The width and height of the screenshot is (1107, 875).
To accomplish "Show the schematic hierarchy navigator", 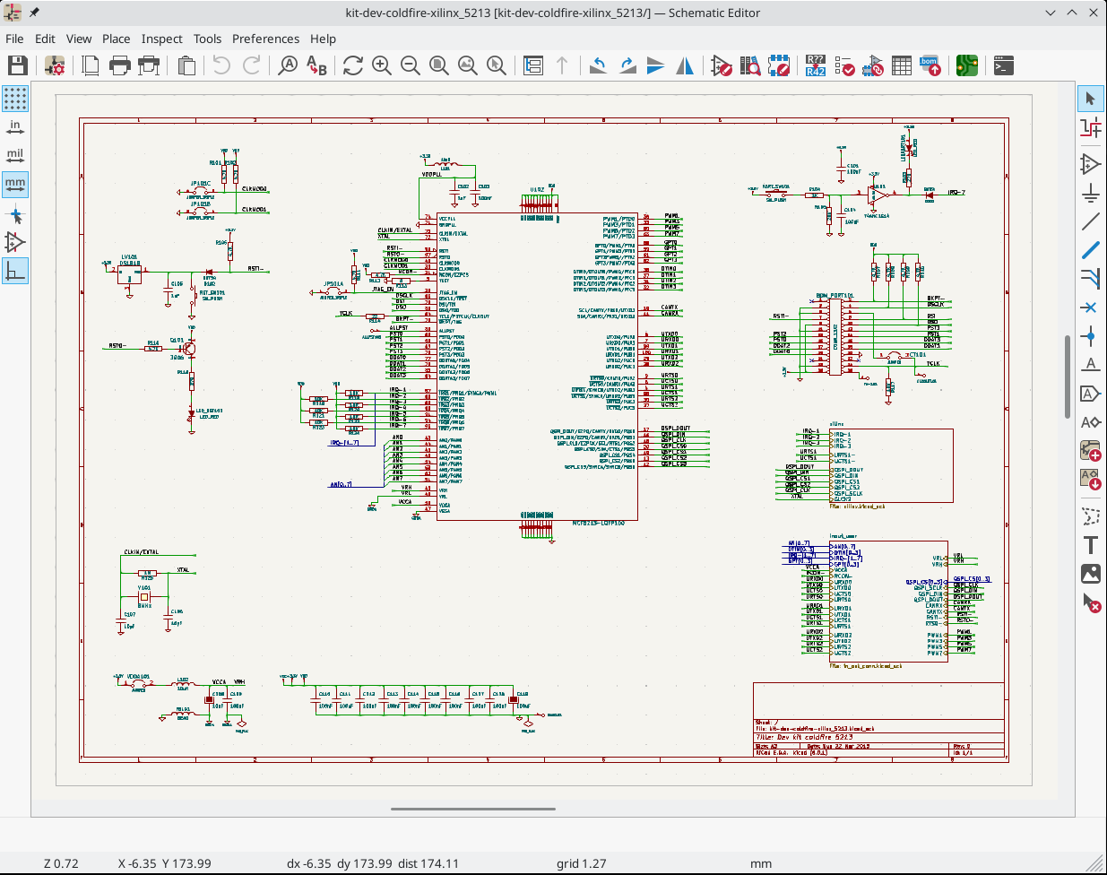I will (x=533, y=65).
